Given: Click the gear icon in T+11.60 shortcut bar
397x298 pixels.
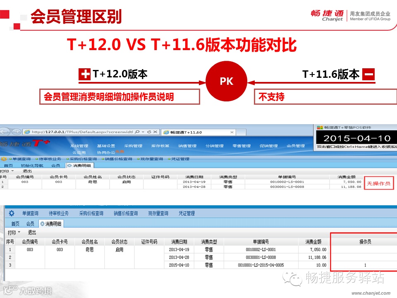Looking at the screenshot, I should 4,159.
